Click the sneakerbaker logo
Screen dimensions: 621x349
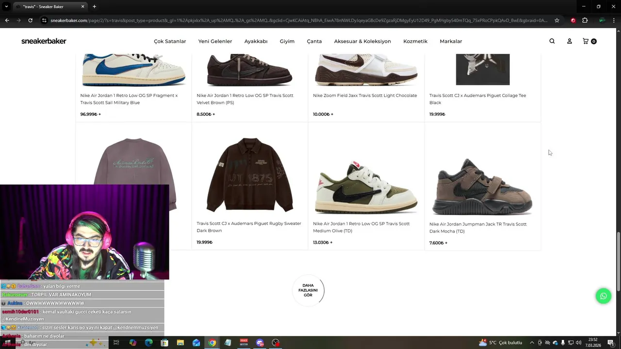coord(44,41)
